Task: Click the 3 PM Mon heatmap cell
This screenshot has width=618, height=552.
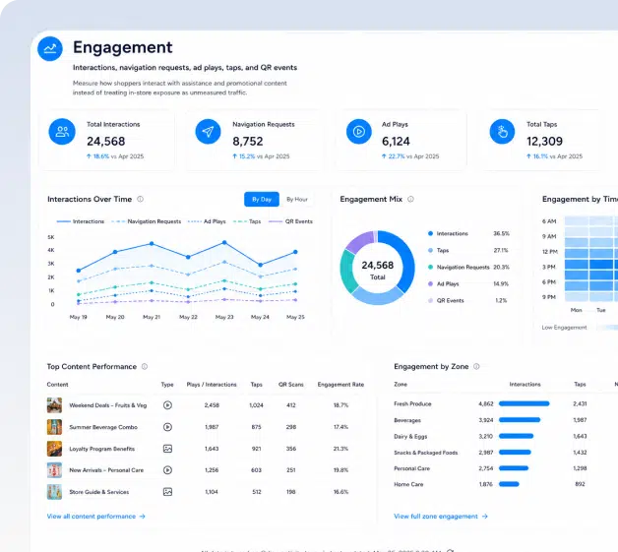Action: (x=577, y=265)
